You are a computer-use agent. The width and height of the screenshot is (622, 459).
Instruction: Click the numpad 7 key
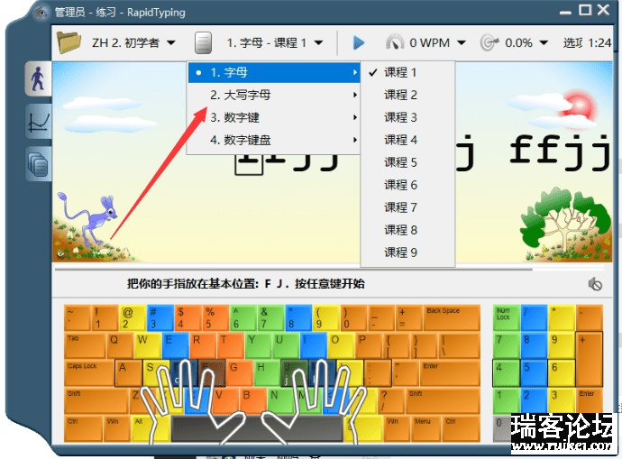507,345
